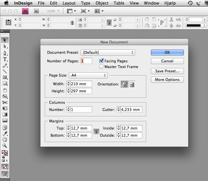208x181 pixels.
Task: Open the Screen Mode dropdown in top bar
Action: click(x=85, y=11)
